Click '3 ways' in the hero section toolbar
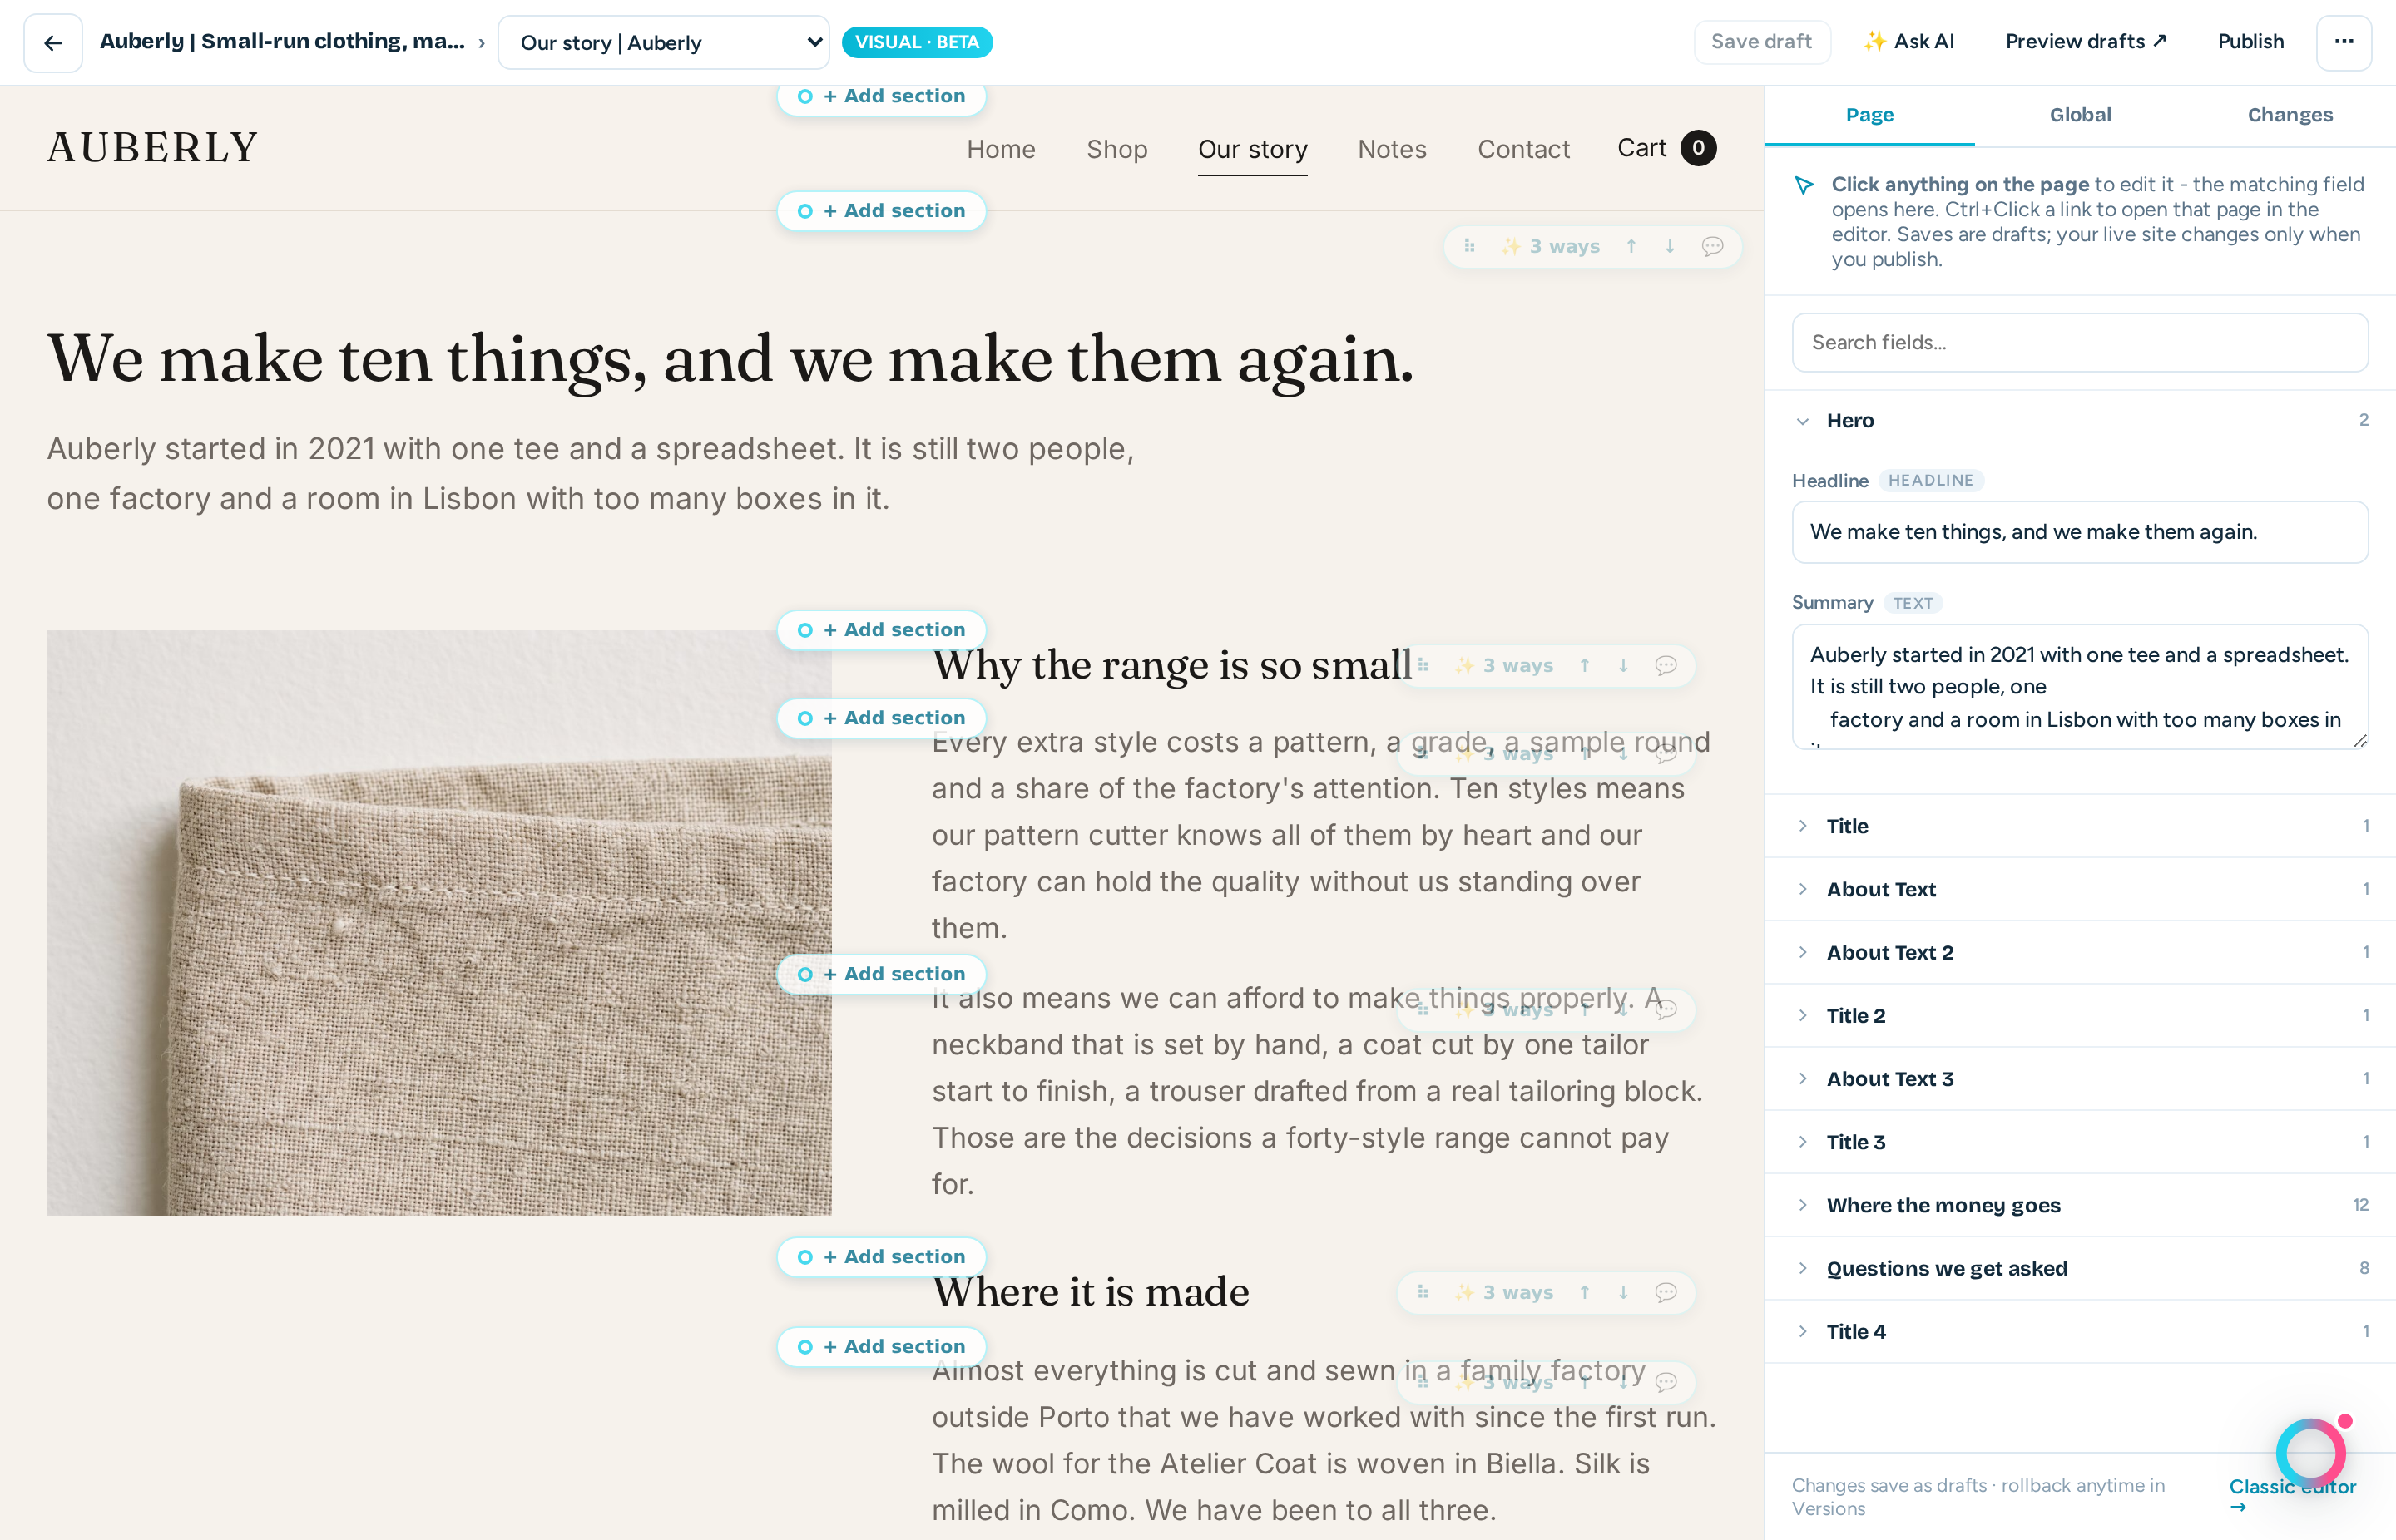 [x=1551, y=246]
